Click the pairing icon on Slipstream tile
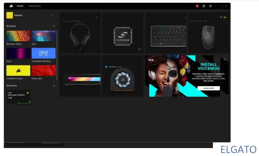 coord(139,49)
